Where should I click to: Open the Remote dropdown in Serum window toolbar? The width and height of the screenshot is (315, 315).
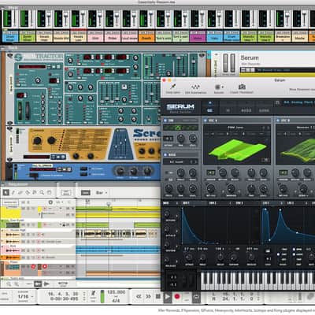click(219, 87)
